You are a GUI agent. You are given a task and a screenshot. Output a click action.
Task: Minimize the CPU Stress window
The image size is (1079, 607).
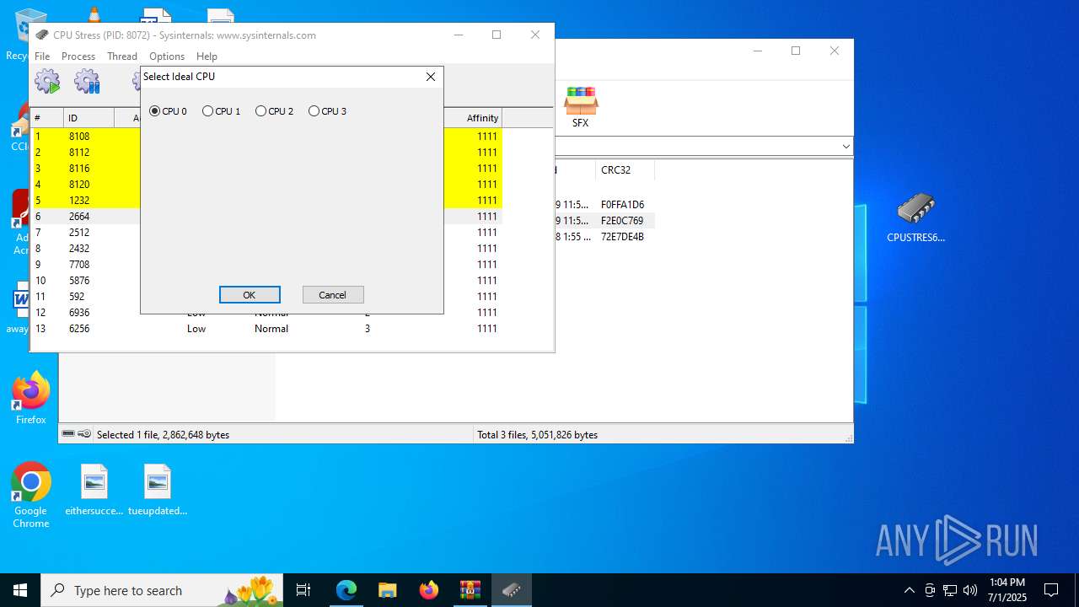coord(459,35)
